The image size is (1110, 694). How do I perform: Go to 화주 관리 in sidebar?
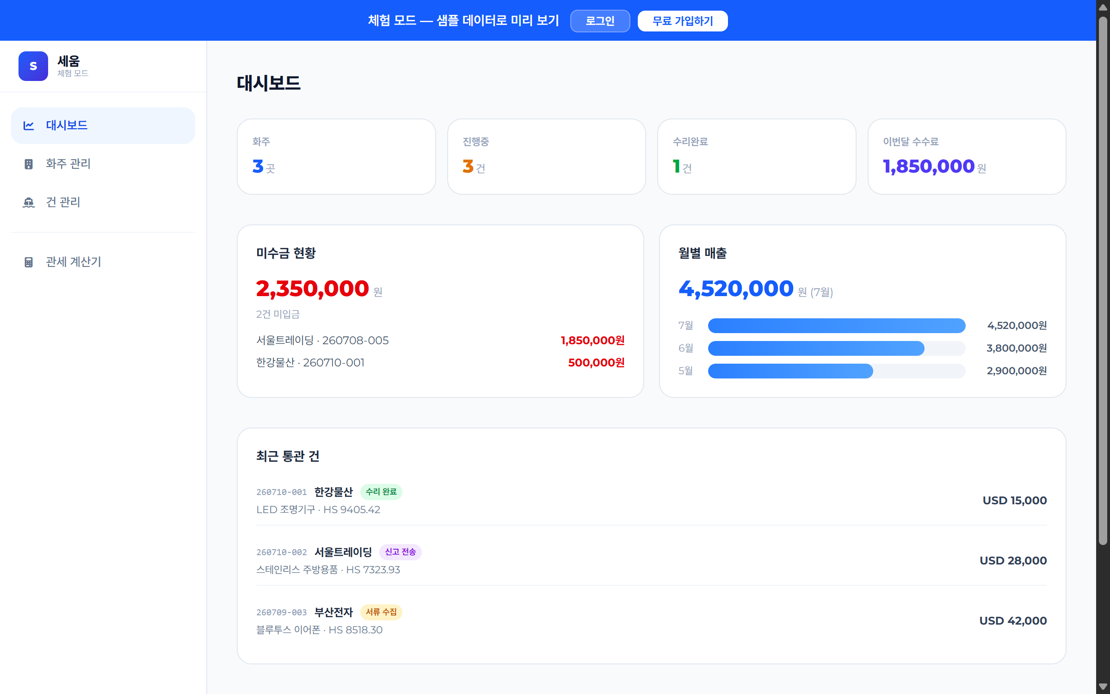click(x=103, y=164)
